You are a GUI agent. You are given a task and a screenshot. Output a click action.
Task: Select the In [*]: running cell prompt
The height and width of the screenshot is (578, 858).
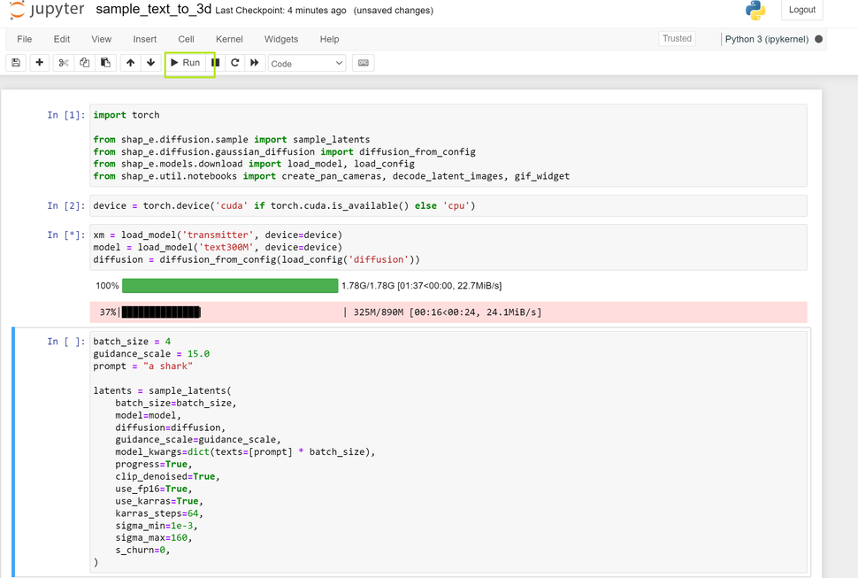(66, 235)
